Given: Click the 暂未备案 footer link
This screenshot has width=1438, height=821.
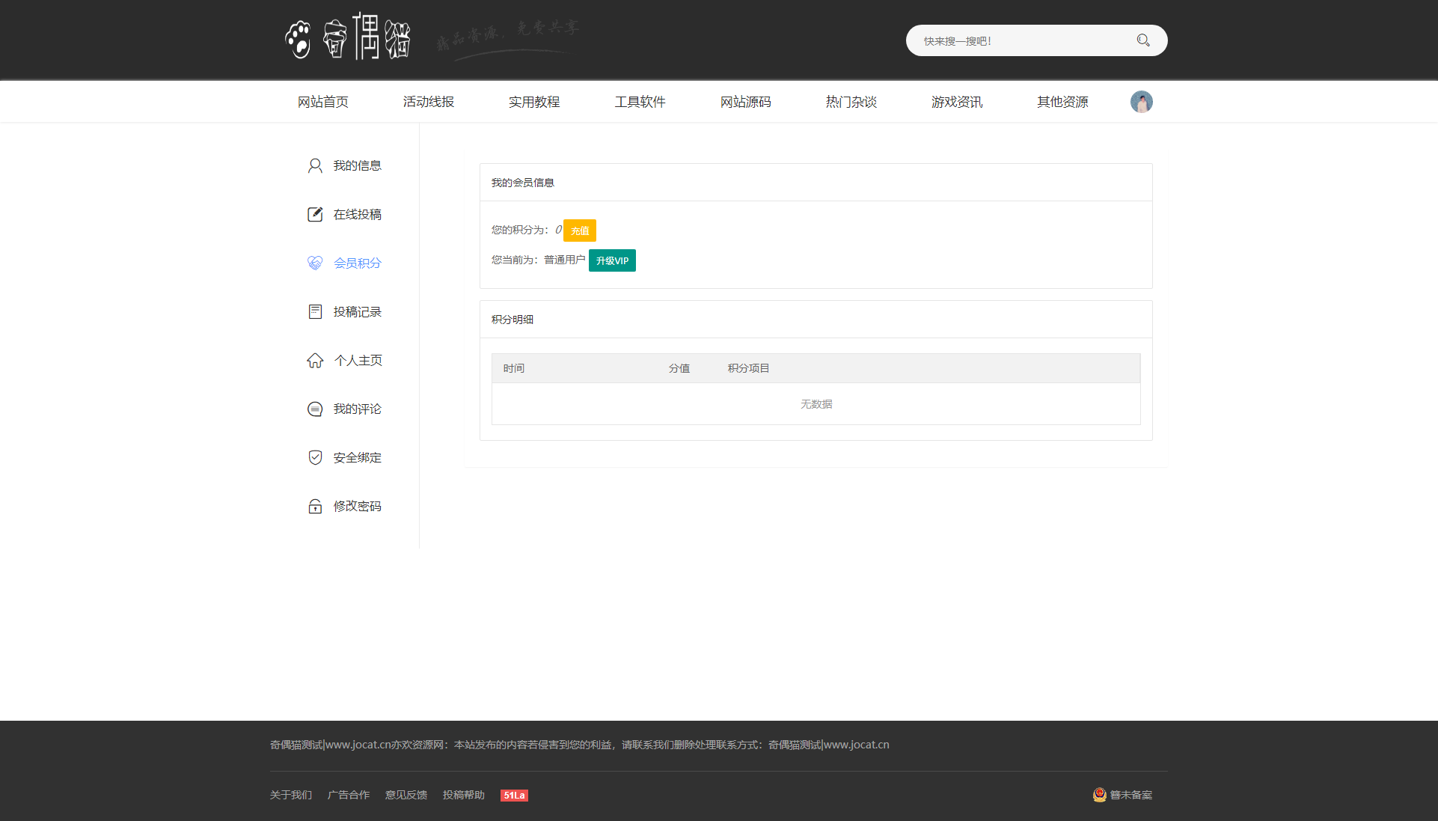Looking at the screenshot, I should tap(1131, 795).
